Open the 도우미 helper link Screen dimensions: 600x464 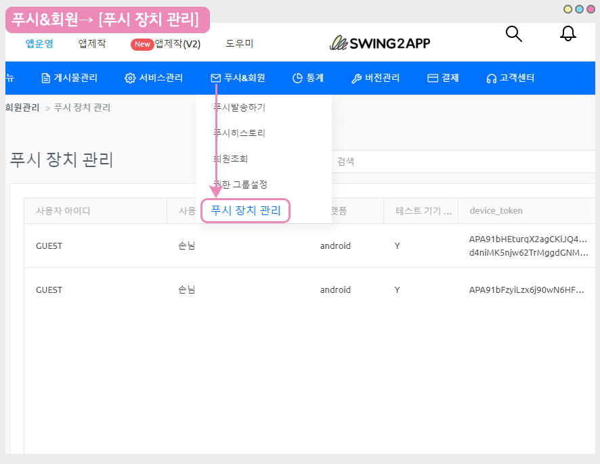[239, 44]
